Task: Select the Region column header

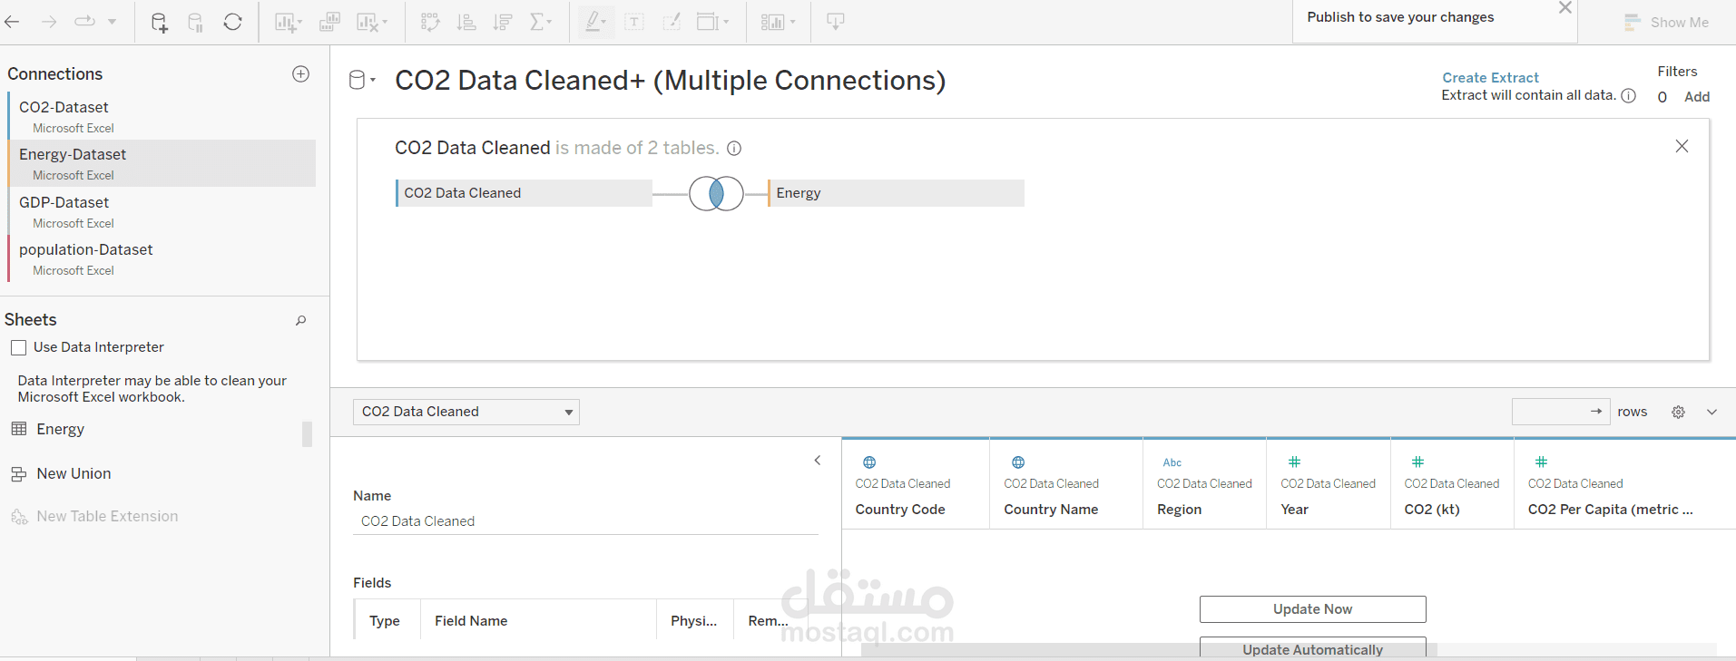Action: pos(1204,483)
